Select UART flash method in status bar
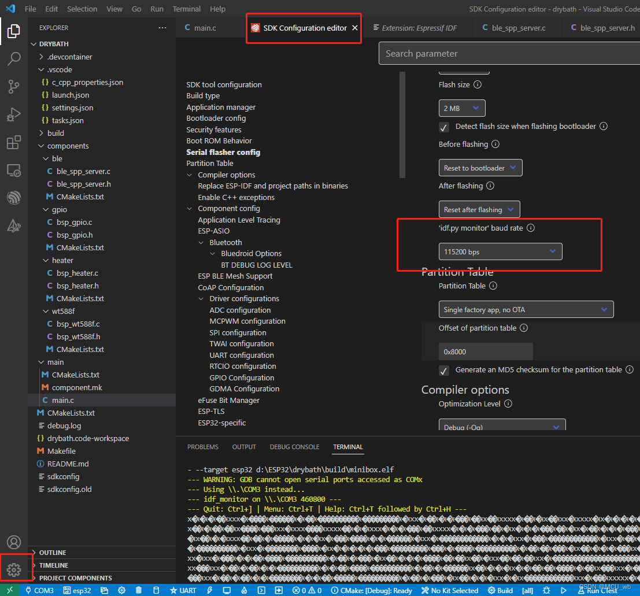This screenshot has width=640, height=596. (183, 590)
